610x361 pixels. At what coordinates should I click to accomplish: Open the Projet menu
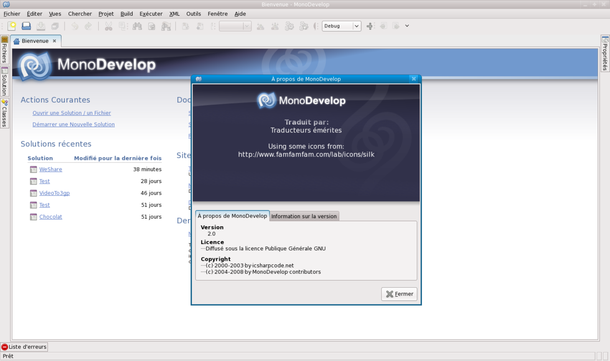tap(106, 14)
